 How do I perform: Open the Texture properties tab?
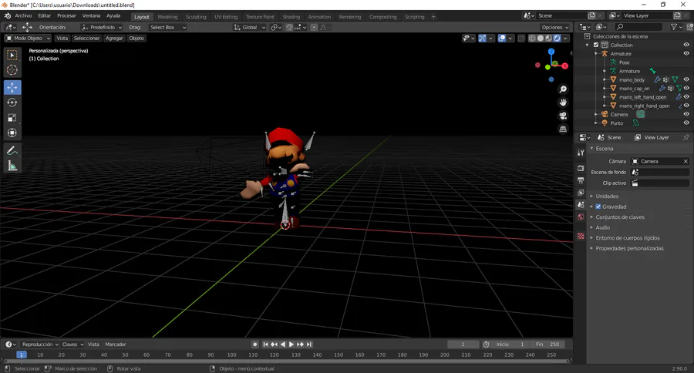click(581, 237)
